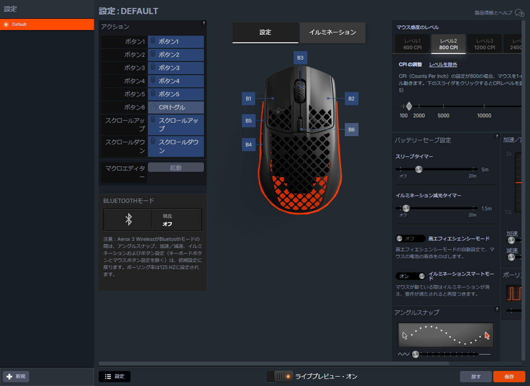Viewport: 530px width, 386px height.
Task: Toggle the live preview switch
Action: [280, 376]
